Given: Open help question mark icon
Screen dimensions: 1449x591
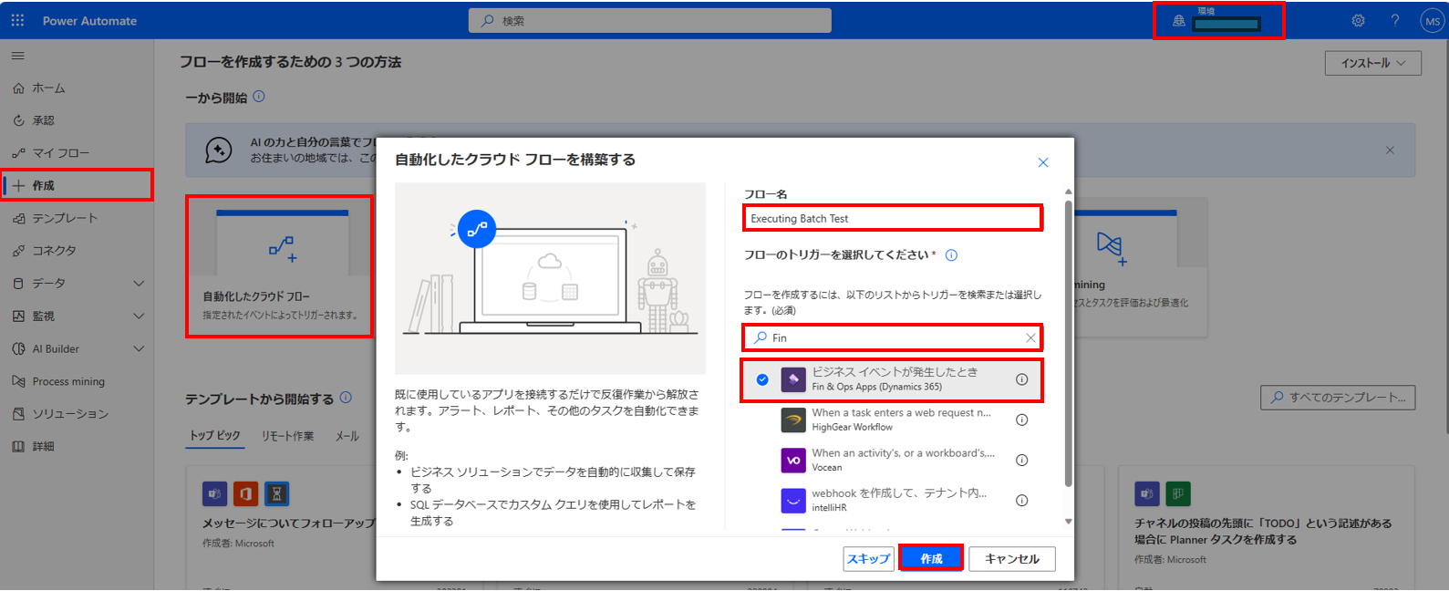Looking at the screenshot, I should point(1394,20).
